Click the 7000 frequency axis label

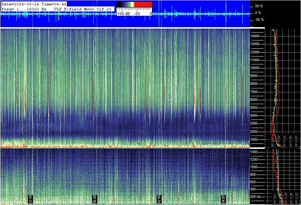(254, 92)
